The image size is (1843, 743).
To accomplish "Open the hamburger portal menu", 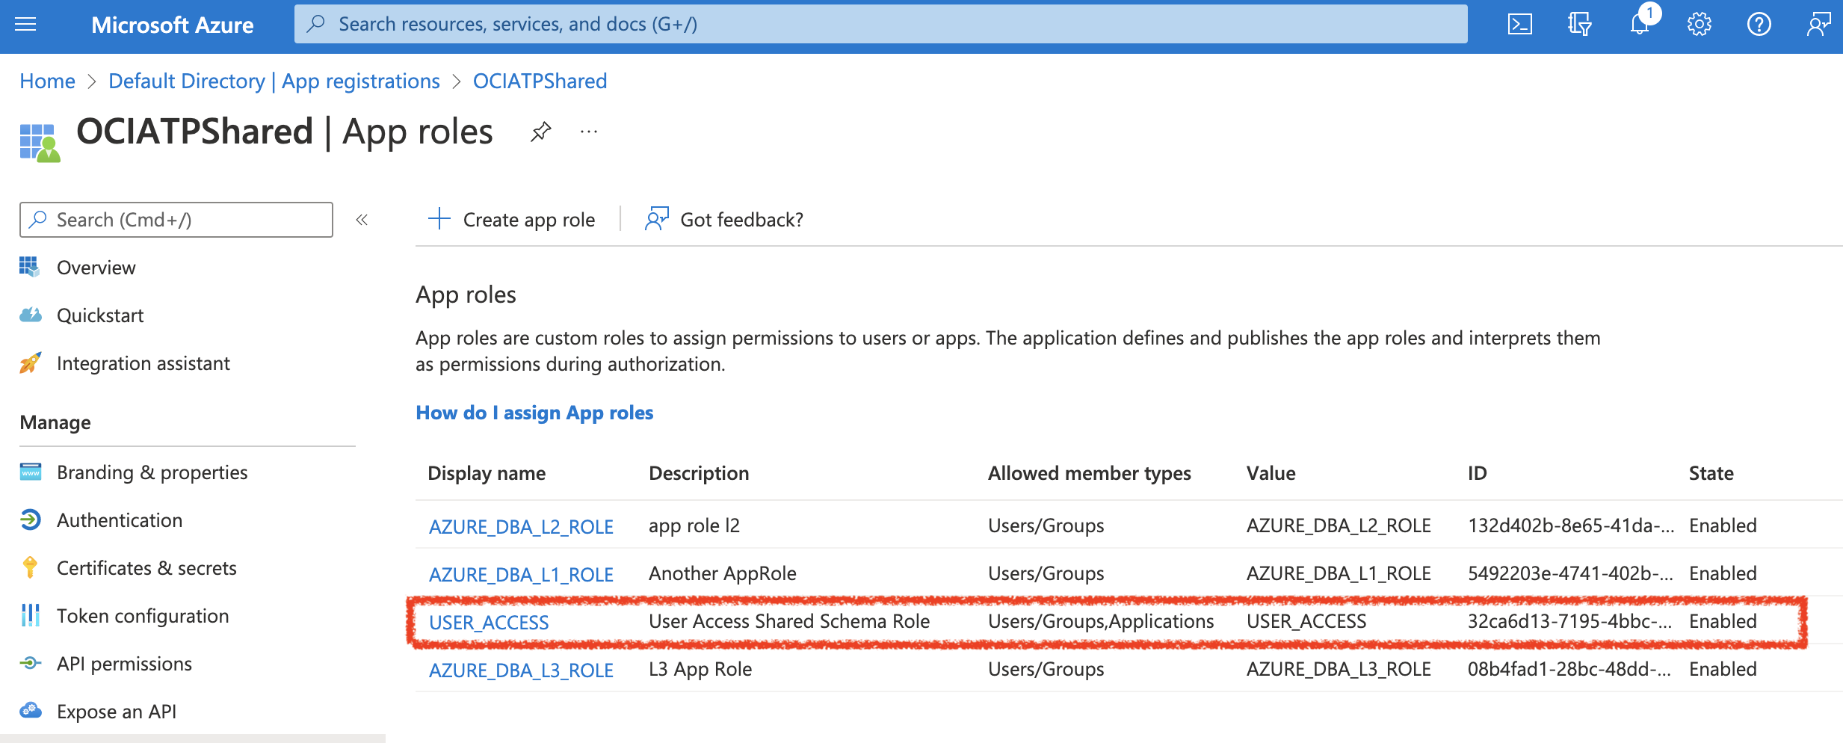I will 25,25.
